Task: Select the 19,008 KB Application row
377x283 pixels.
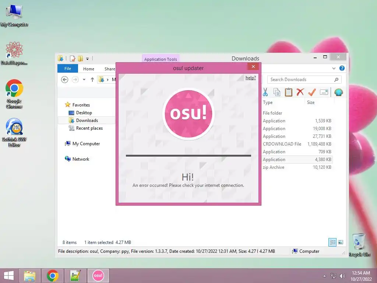Action: click(x=297, y=129)
